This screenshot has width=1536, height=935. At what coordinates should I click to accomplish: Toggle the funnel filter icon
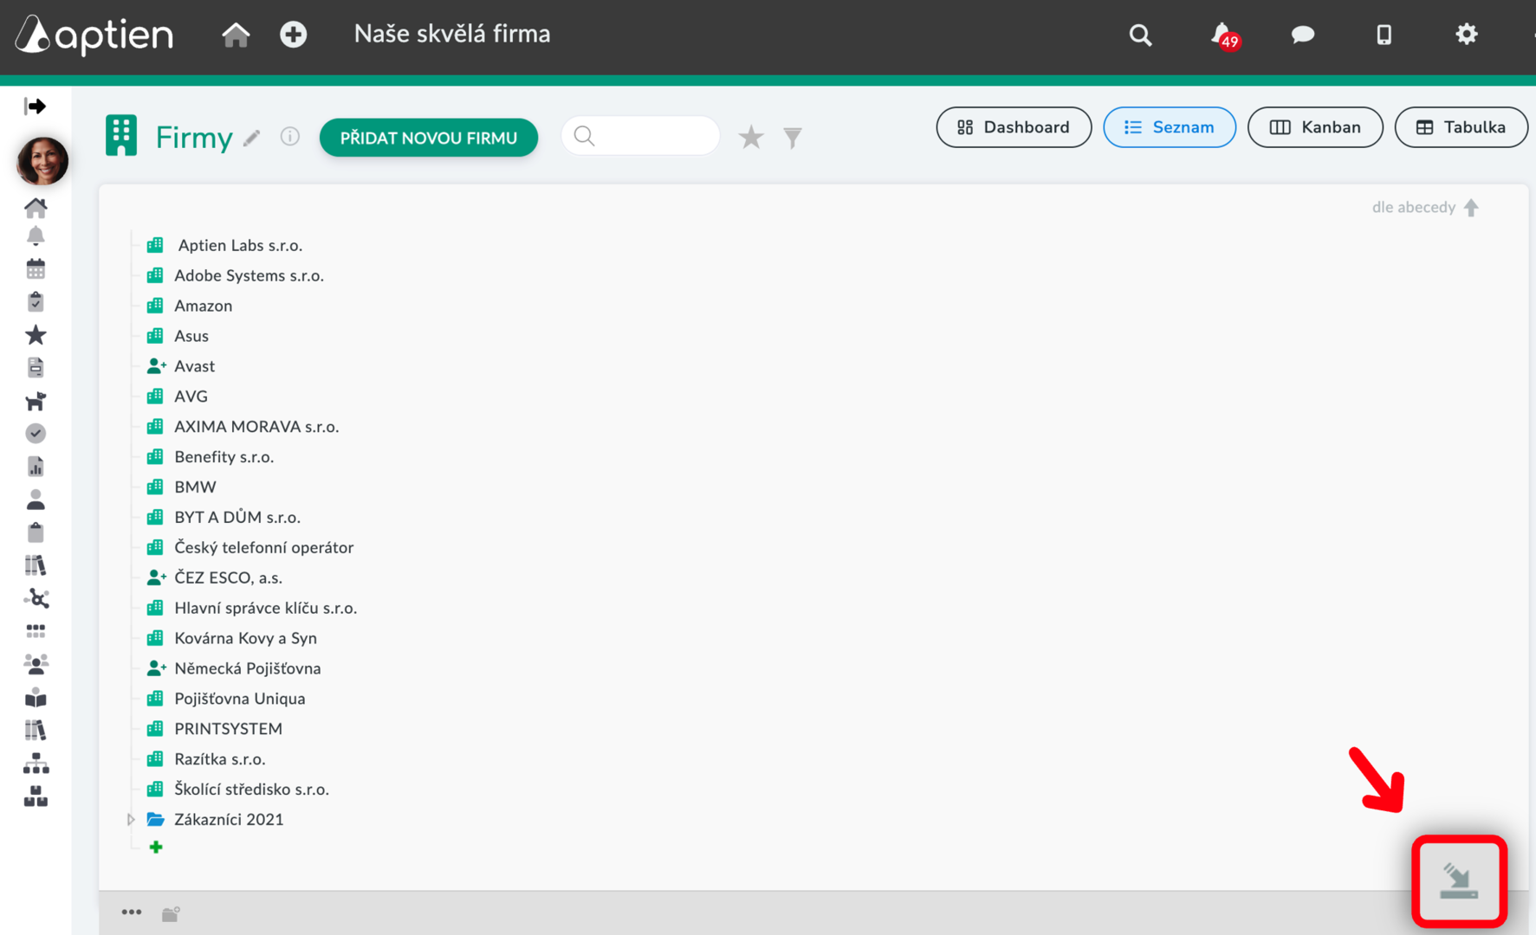[792, 138]
